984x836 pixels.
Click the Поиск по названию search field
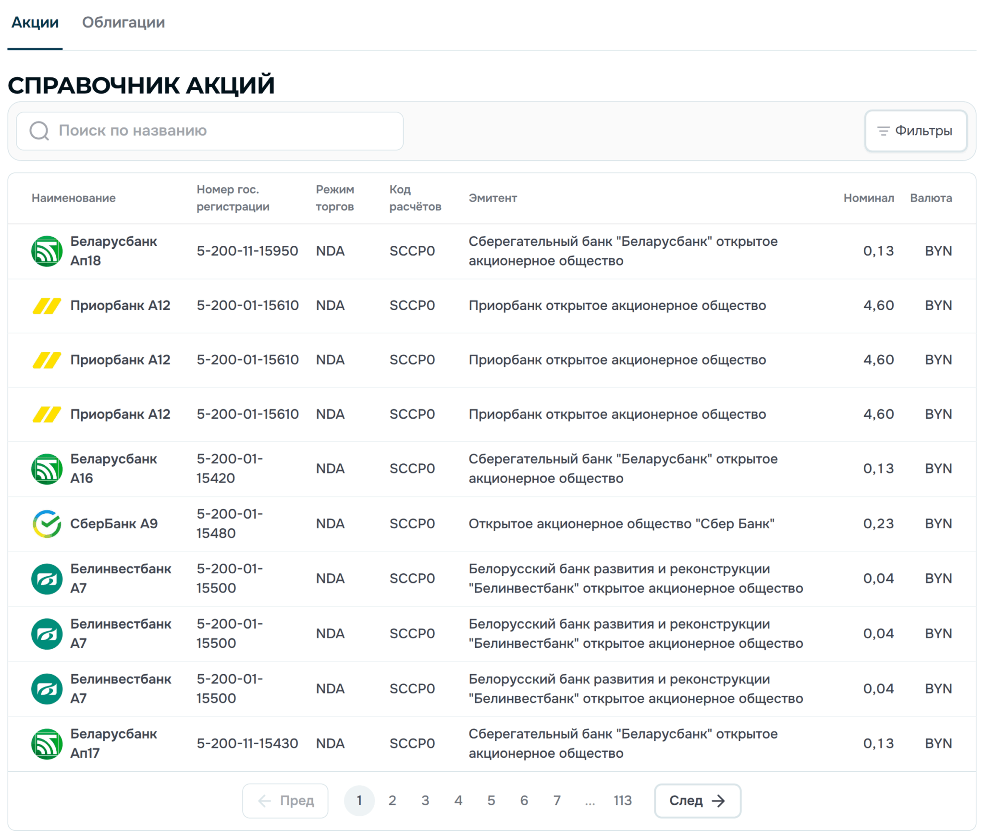tap(209, 131)
